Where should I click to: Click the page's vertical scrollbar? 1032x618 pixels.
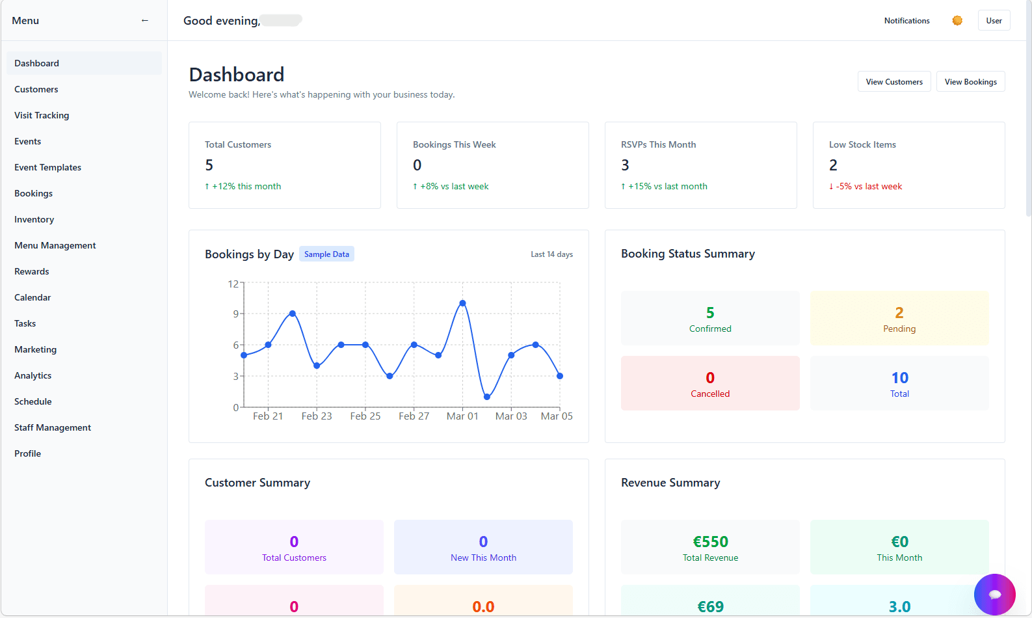1027,108
